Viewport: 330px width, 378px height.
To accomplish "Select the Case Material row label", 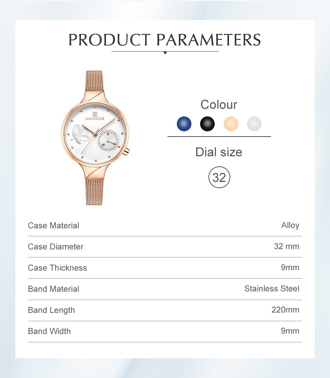I will [x=53, y=226].
